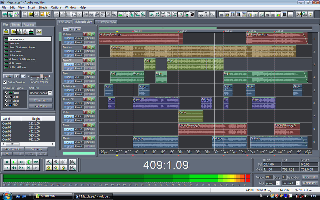The image size is (320, 200).
Task: Toggle MIDI file type checkbox
Action: click(x=6, y=105)
